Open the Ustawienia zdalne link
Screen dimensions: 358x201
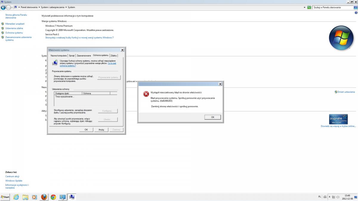point(14,28)
